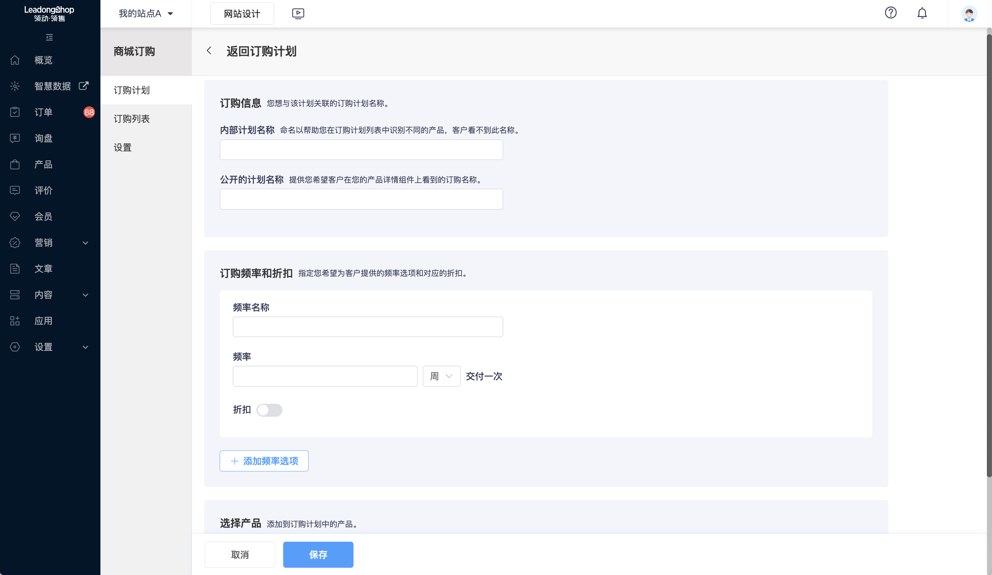The height and width of the screenshot is (575, 992).
Task: Open the 询盘 inquiries panel
Action: coord(43,138)
